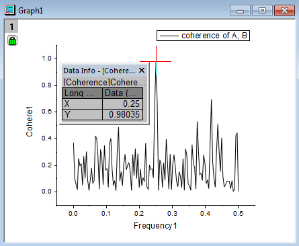The image size is (299, 246).
Task: Click the Y row label cell
Action: tap(82, 114)
